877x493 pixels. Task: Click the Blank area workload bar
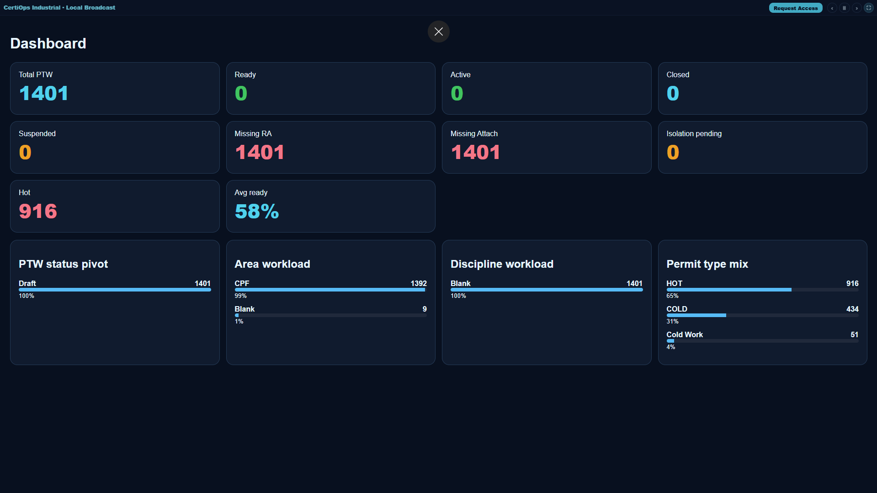[x=330, y=315]
